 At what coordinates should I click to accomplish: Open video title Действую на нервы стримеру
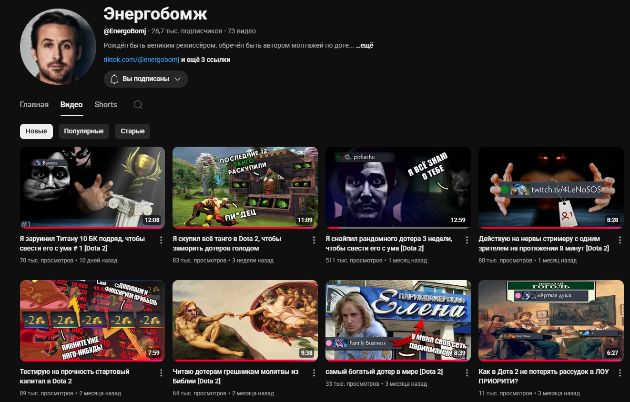(544, 243)
